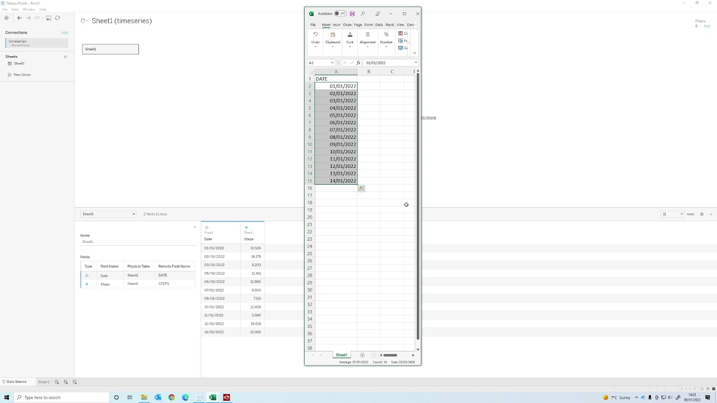Open the Tableau File menu

click(x=4, y=10)
